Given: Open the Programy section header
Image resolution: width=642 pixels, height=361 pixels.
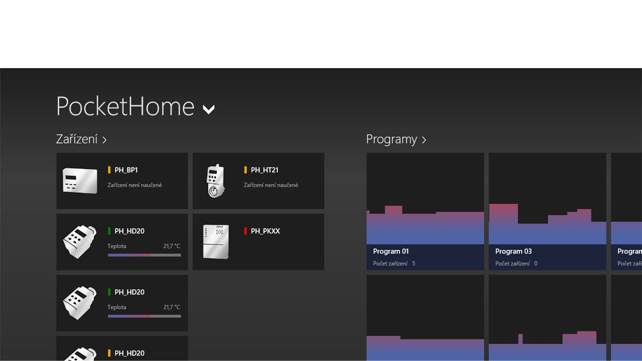Looking at the screenshot, I should tap(396, 139).
